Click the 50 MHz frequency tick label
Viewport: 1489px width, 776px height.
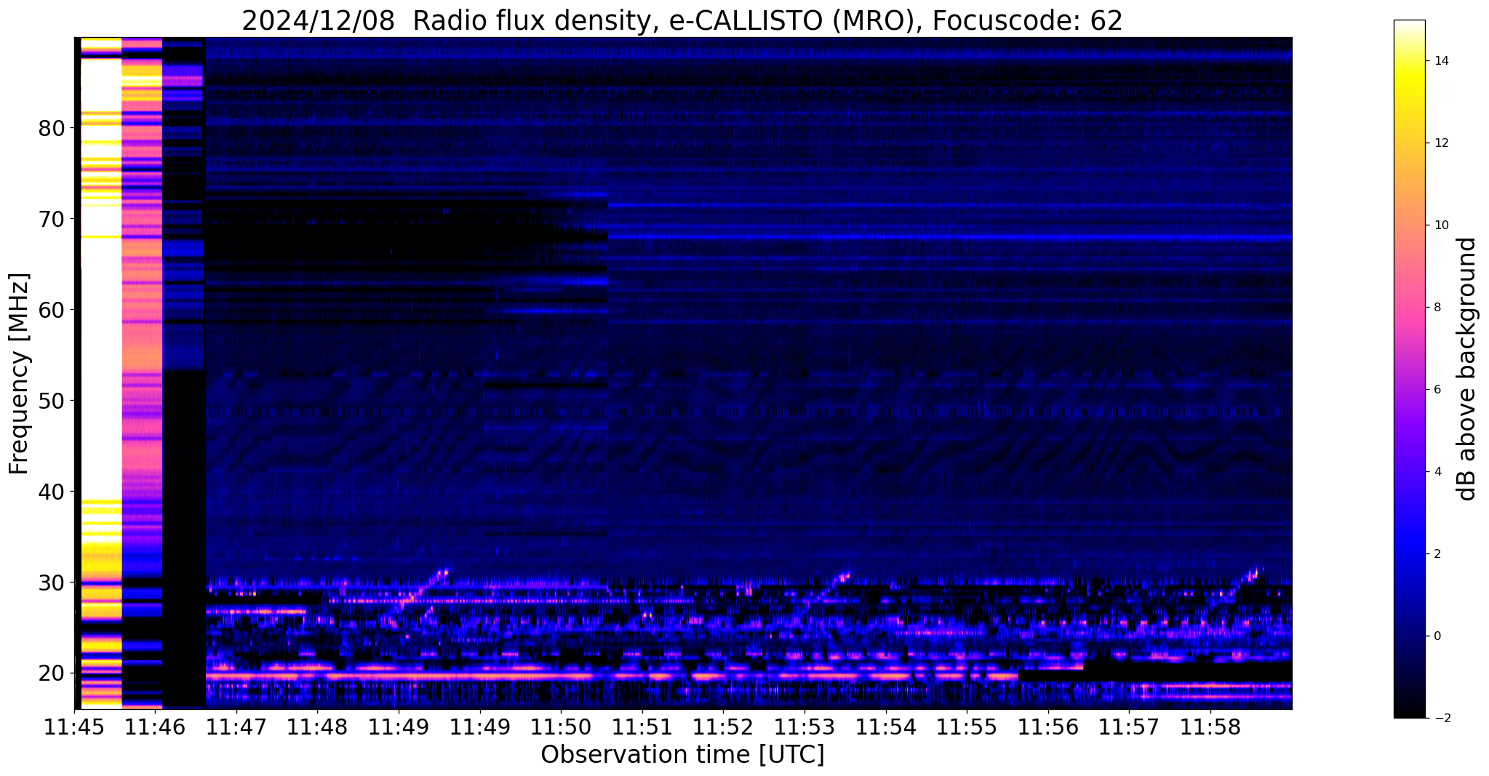click(x=52, y=401)
